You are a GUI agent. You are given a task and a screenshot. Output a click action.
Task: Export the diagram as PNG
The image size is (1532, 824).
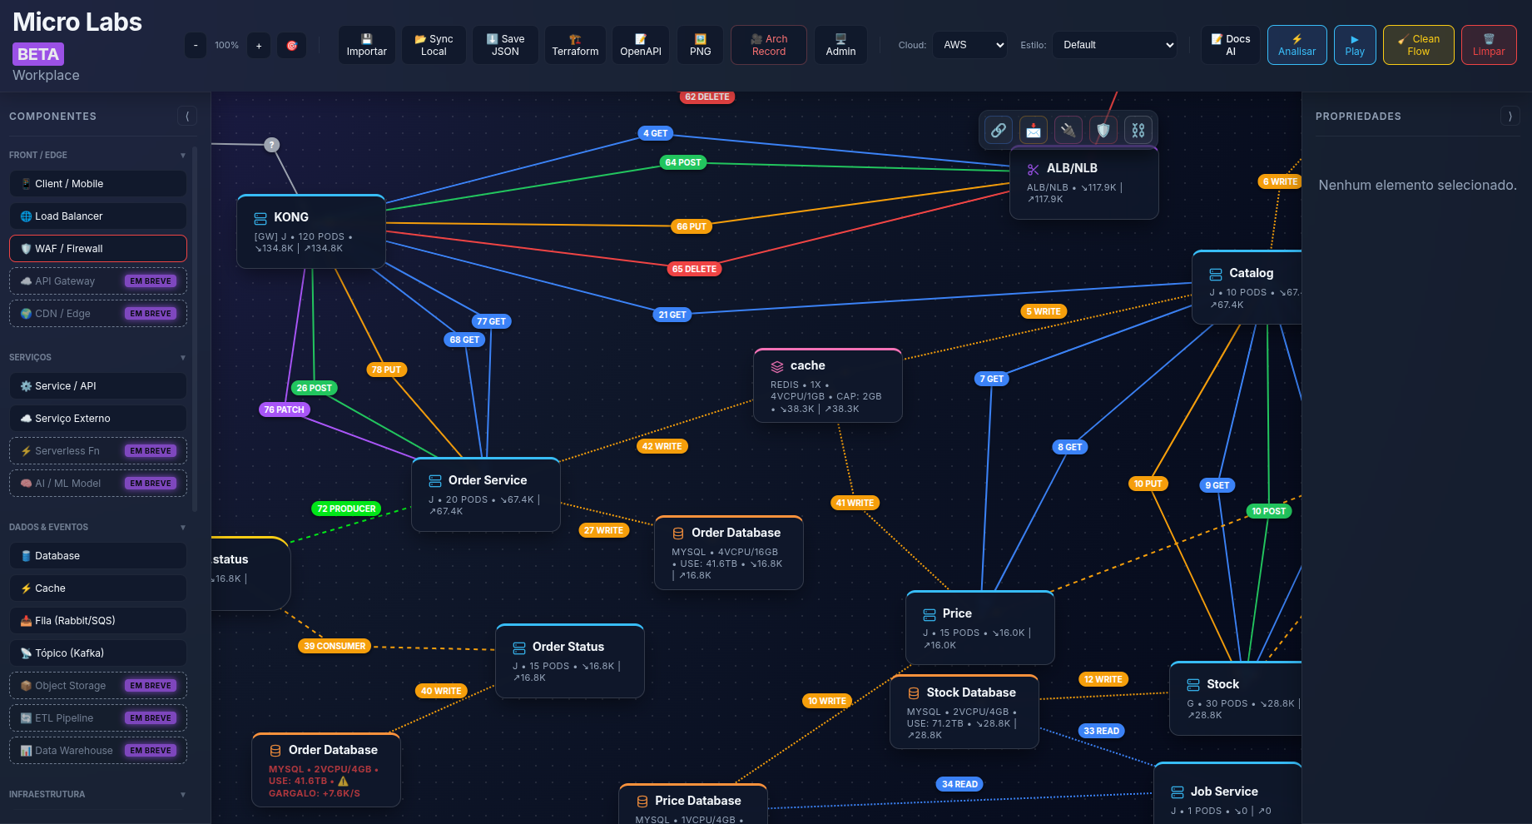[x=700, y=45]
